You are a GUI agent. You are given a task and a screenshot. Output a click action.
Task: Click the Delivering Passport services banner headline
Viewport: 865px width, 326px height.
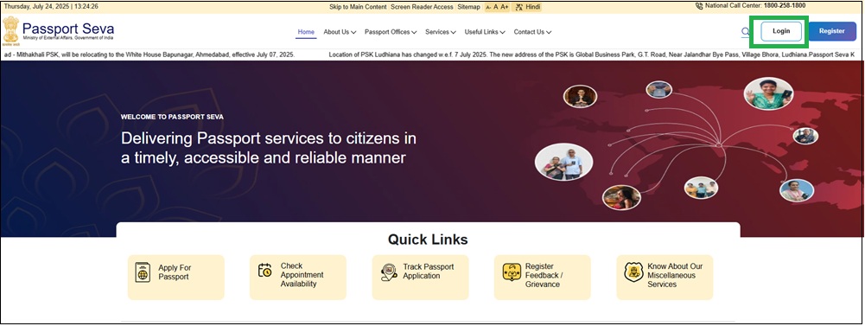click(269, 148)
